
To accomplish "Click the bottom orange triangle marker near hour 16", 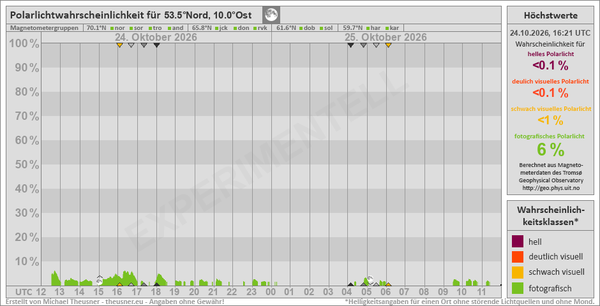I will pyautogui.click(x=119, y=284).
